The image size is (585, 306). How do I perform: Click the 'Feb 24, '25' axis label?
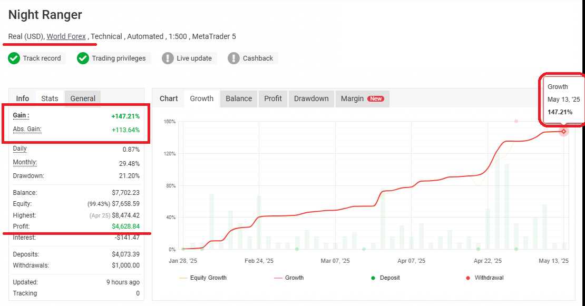pos(259,261)
